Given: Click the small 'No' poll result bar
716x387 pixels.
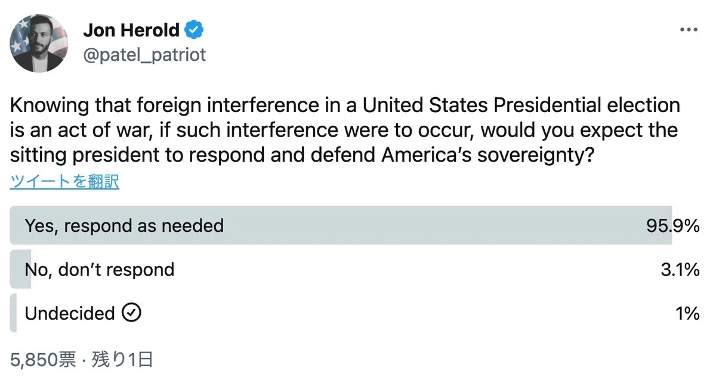Looking at the screenshot, I should [x=20, y=270].
